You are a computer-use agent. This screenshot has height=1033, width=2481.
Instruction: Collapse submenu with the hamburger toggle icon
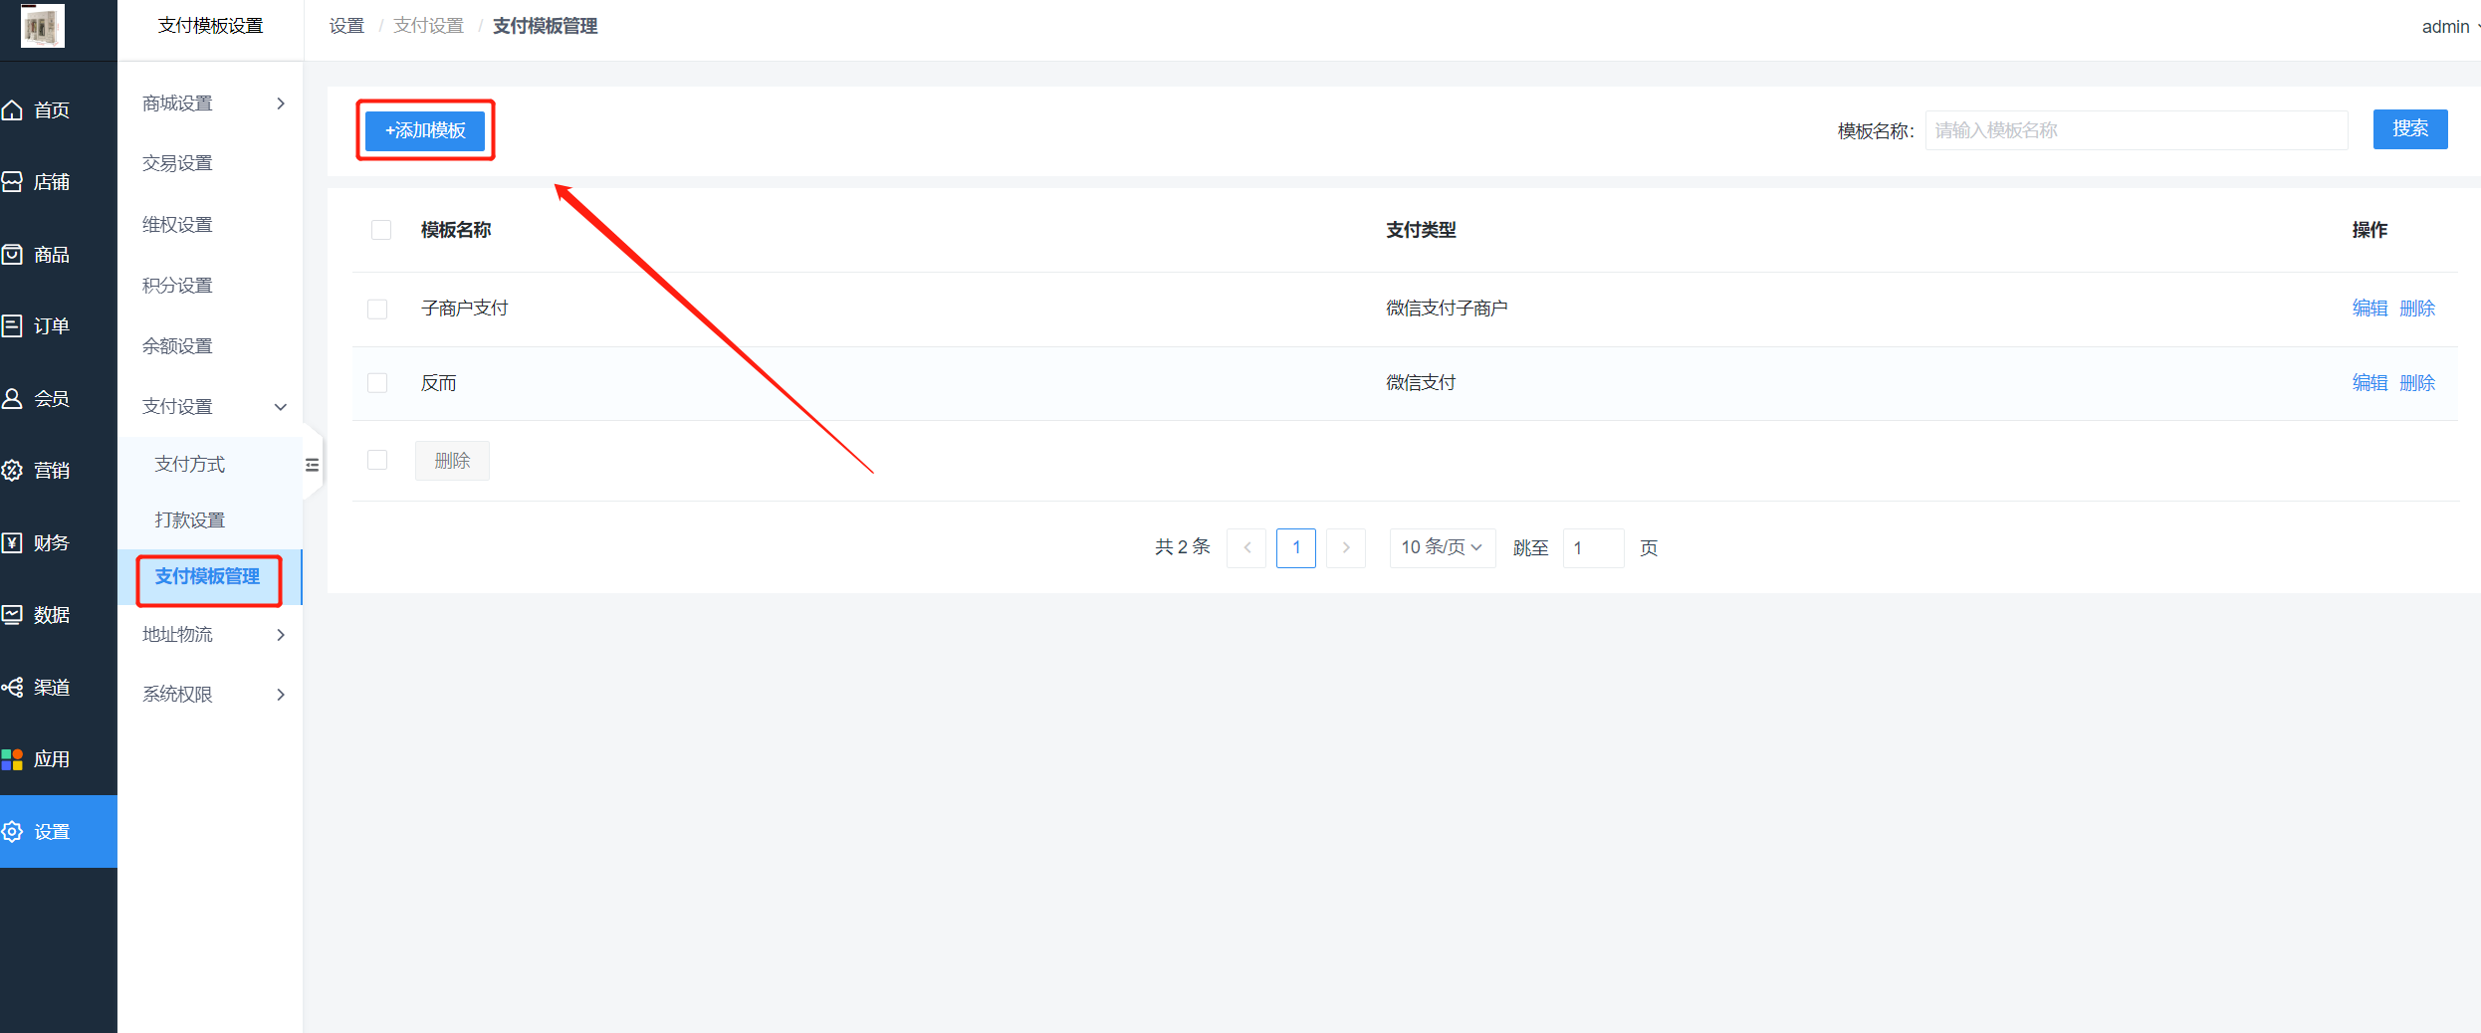tap(313, 465)
